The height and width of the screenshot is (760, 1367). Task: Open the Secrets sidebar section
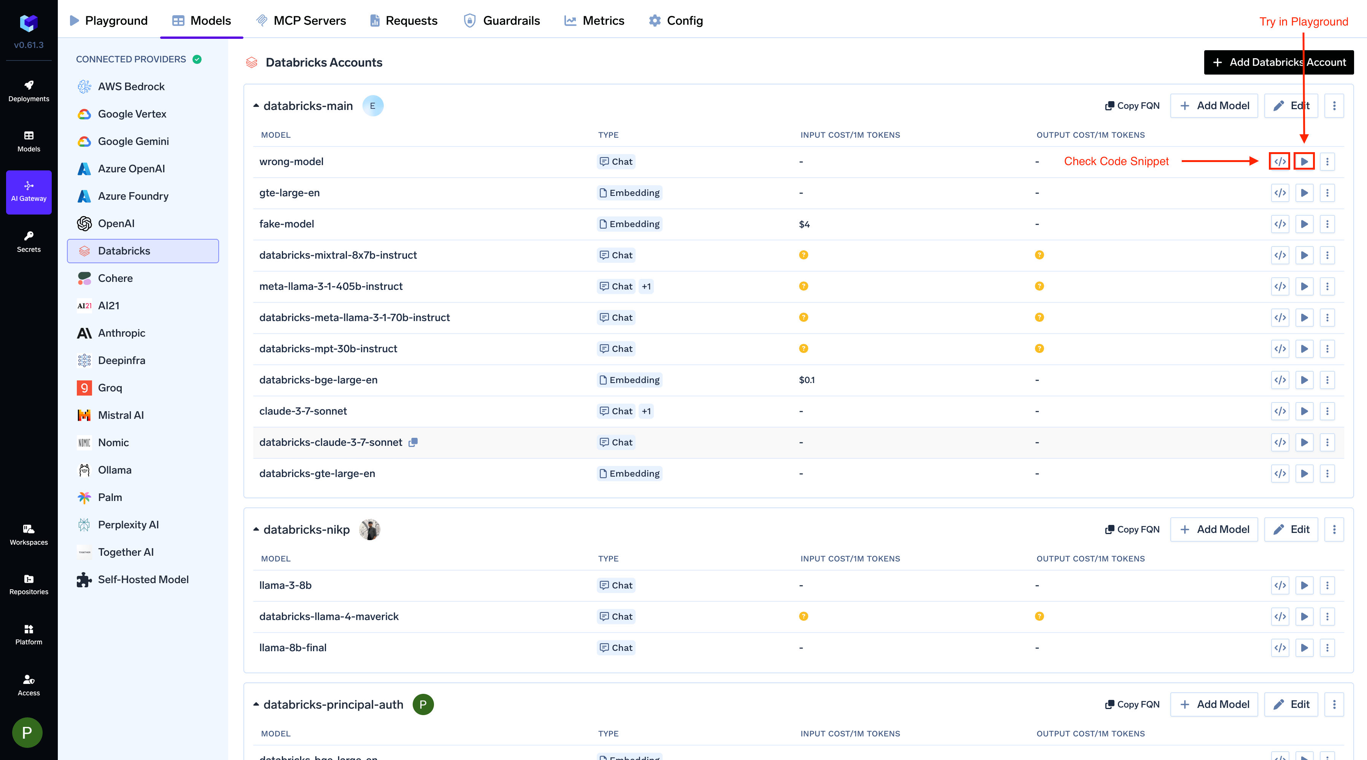(x=29, y=242)
